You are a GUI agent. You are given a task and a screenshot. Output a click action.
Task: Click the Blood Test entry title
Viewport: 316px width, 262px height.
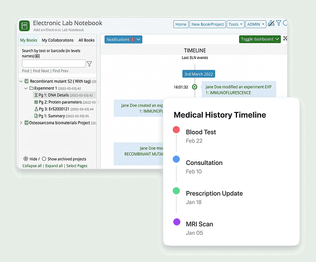200,132
